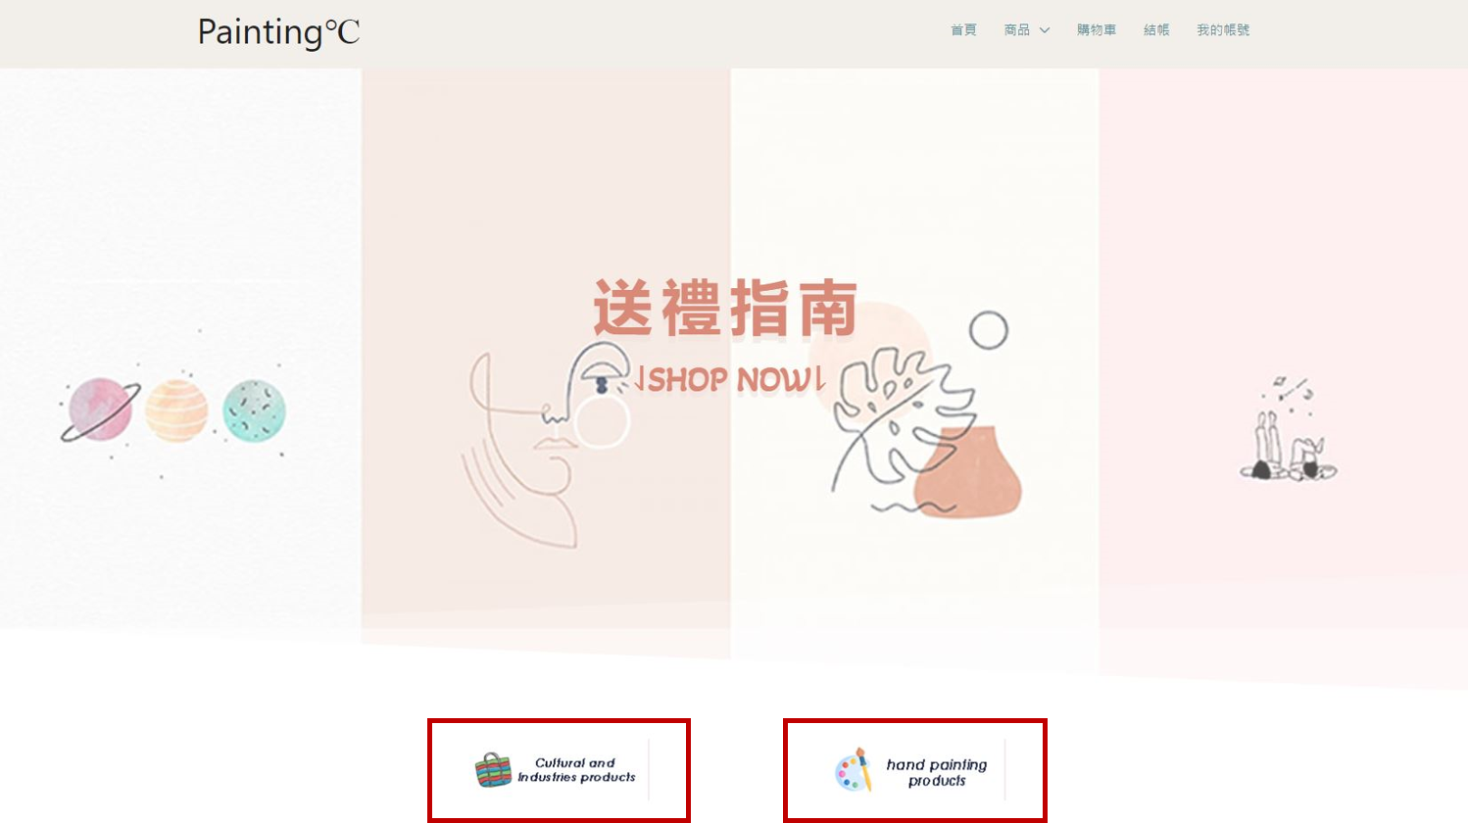The image size is (1468, 823).
Task: Click the SHOP NOW banner text
Action: [730, 380]
